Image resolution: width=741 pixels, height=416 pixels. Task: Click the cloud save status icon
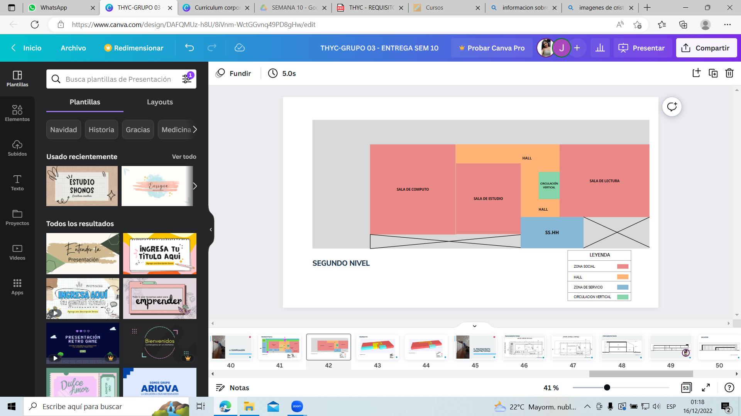click(x=240, y=48)
